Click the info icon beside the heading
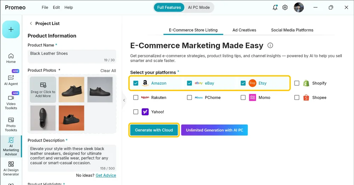This screenshot has width=354, height=185. (x=270, y=46)
